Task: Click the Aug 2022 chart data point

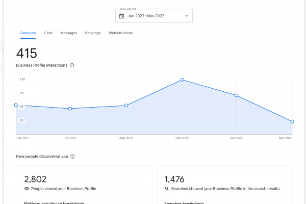Action: 126,106
